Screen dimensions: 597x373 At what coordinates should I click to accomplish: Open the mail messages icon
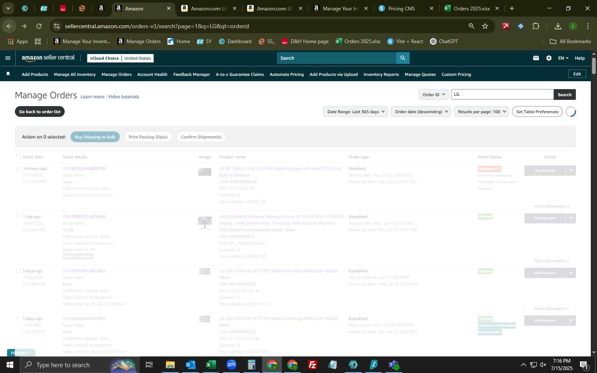click(x=536, y=58)
